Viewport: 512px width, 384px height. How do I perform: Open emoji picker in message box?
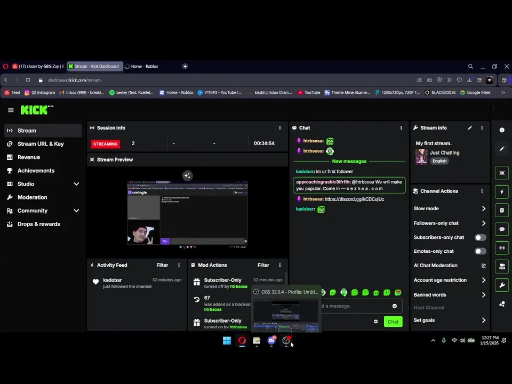[395, 306]
